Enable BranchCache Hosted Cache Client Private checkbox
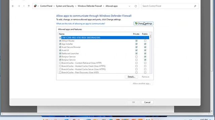 pos(136,66)
